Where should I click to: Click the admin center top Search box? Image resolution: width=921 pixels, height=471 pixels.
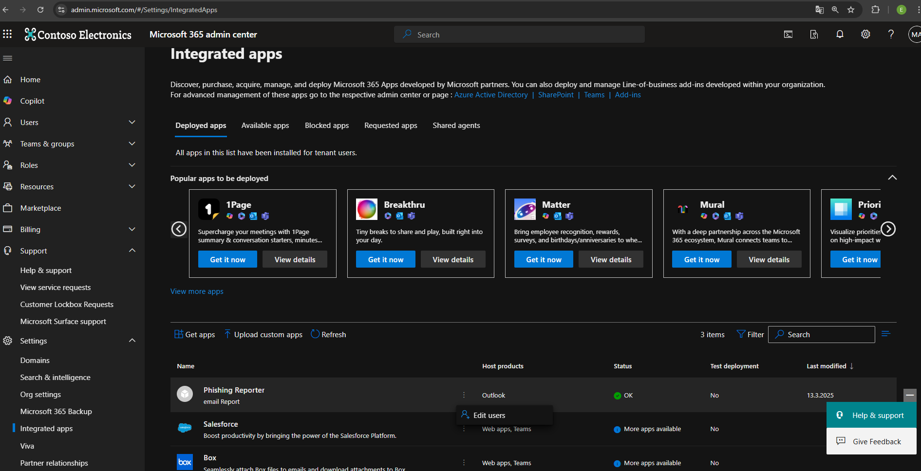pyautogui.click(x=519, y=35)
